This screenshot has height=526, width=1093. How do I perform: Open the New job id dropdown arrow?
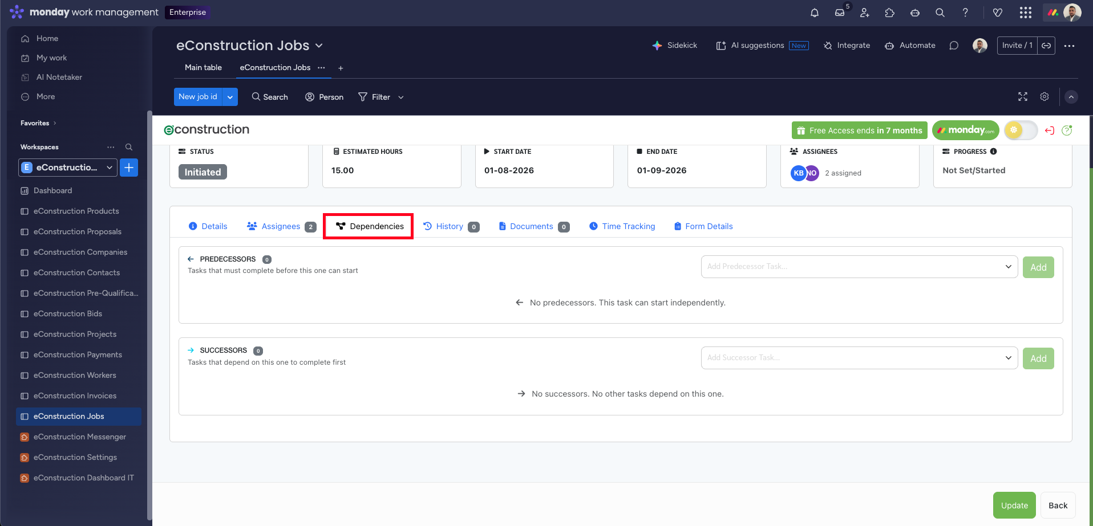pyautogui.click(x=230, y=97)
